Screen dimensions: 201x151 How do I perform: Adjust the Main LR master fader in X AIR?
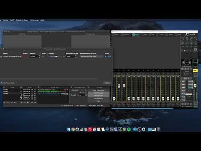click(196, 86)
